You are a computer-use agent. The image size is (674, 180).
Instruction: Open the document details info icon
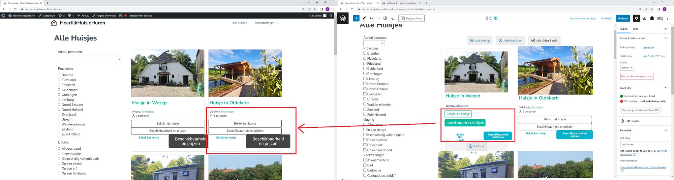385,18
